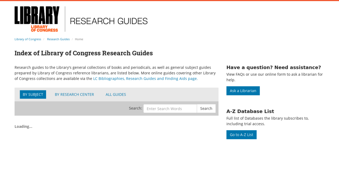The image size is (339, 177).
Task: Click the 'Loading...' status text
Action: pos(23,126)
